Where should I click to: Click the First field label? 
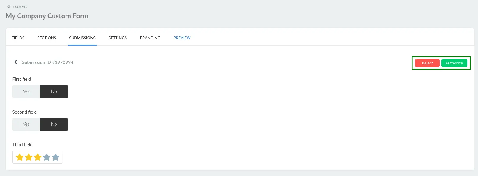22,79
